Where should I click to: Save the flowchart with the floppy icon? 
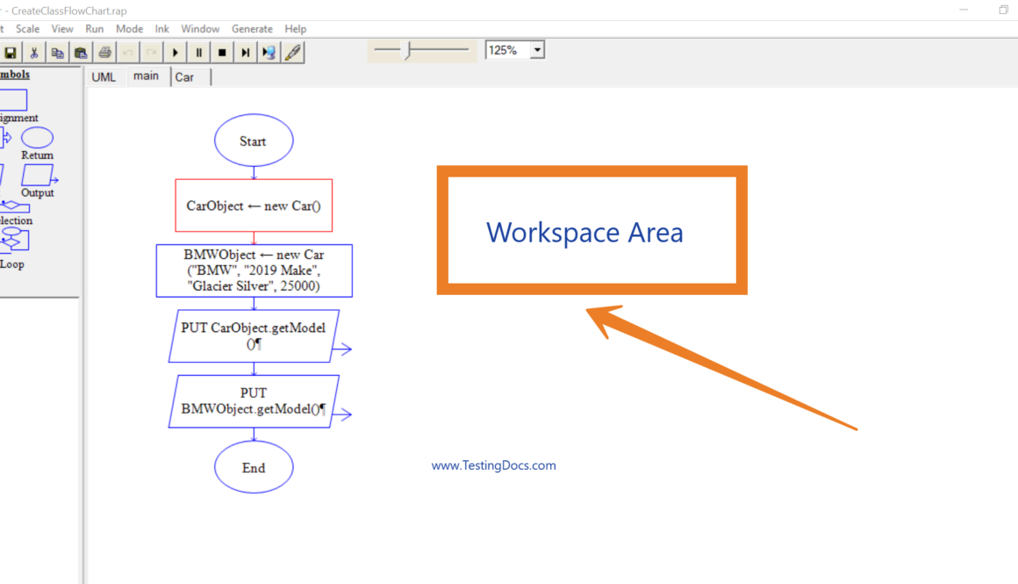(x=10, y=53)
